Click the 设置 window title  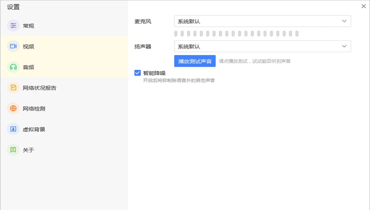point(13,7)
